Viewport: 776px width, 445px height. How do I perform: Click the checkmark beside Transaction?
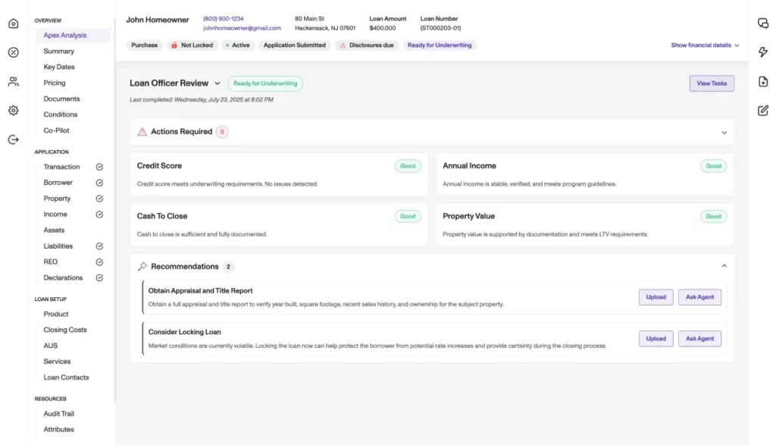click(99, 167)
